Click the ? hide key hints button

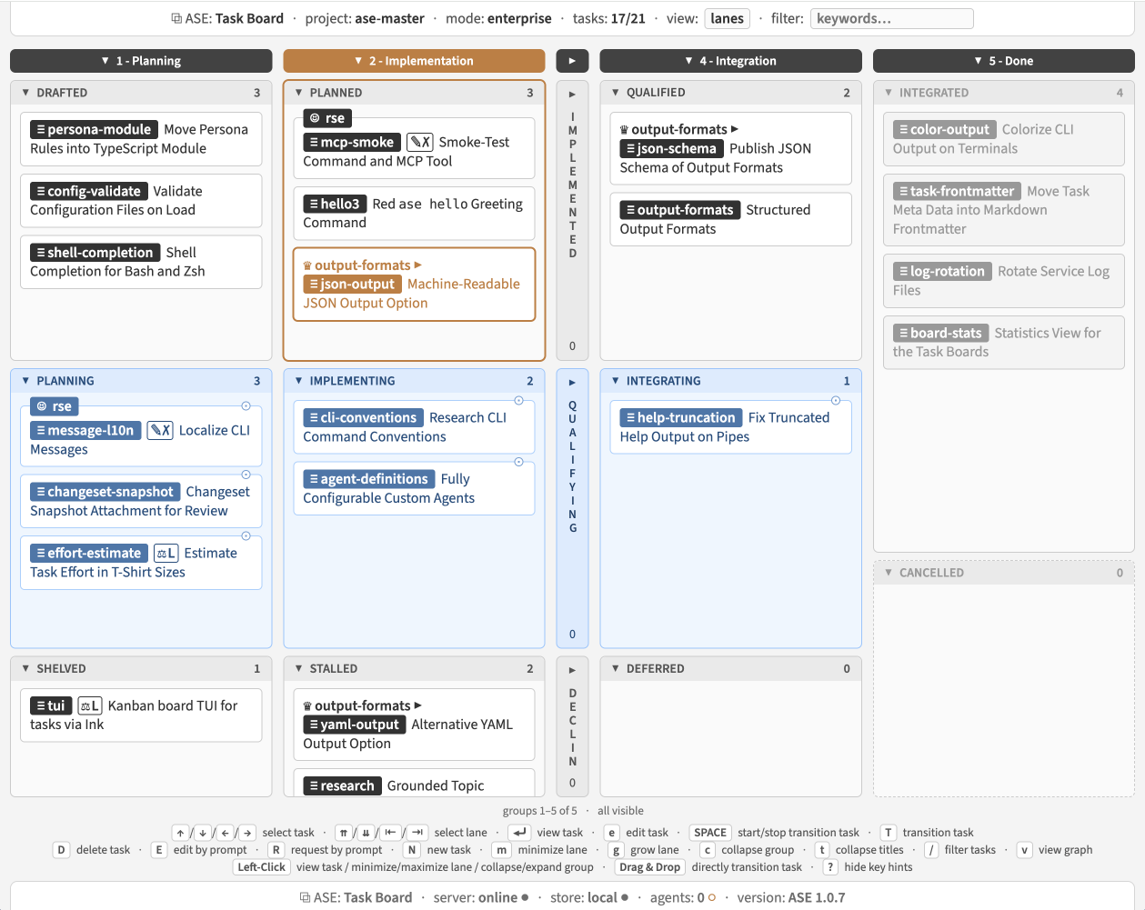829,867
